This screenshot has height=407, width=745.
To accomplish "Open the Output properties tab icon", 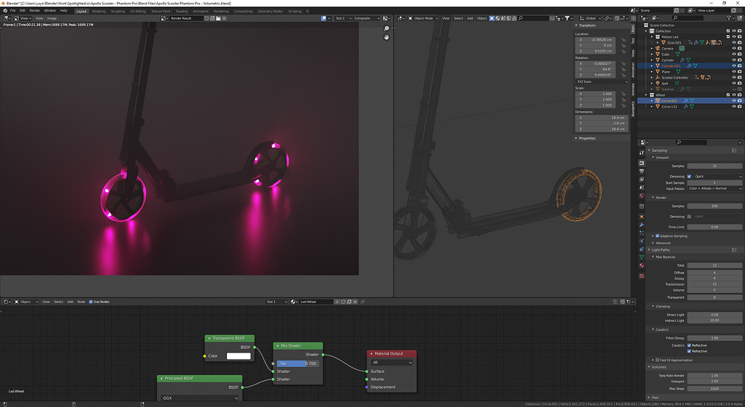I will pos(642,172).
